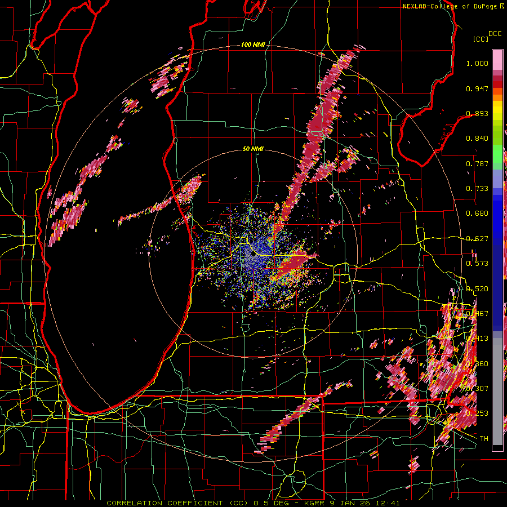Screen dimensions: 507x507
Task: Click the 100 NMI range ring label
Action: click(x=252, y=45)
